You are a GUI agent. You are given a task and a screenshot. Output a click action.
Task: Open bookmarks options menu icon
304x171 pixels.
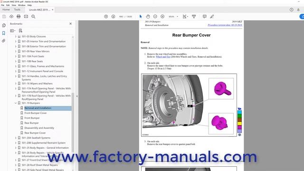(13, 30)
